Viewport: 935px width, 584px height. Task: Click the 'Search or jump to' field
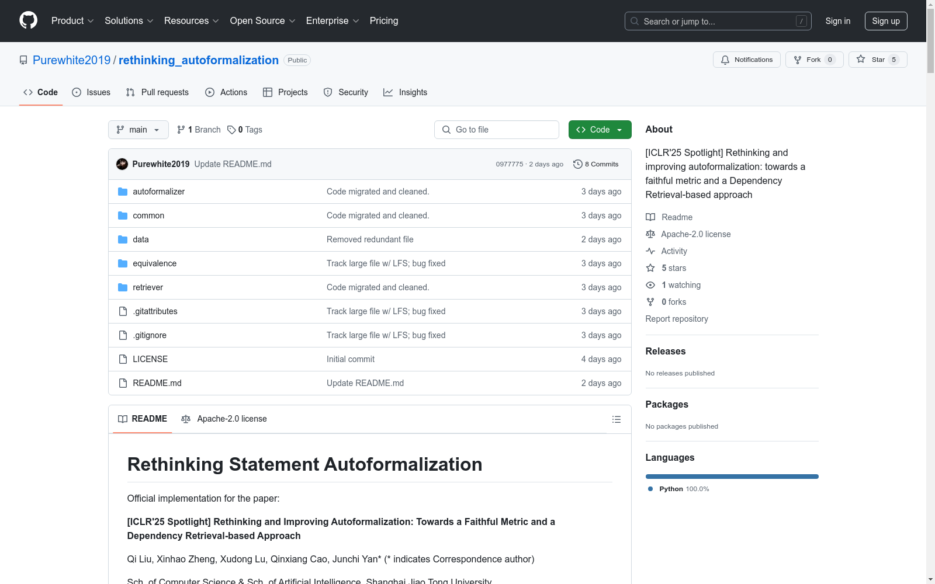(718, 21)
